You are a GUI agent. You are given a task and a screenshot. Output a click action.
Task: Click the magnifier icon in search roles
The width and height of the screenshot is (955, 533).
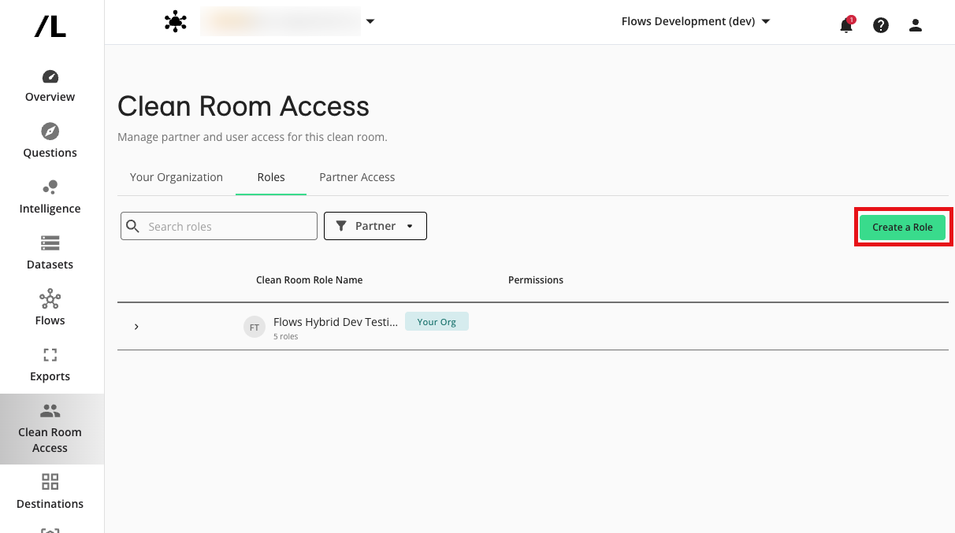(x=133, y=226)
